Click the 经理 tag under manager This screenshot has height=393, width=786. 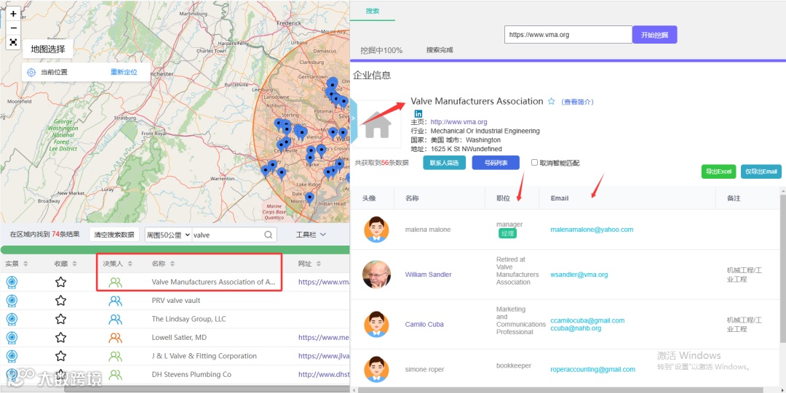point(507,233)
